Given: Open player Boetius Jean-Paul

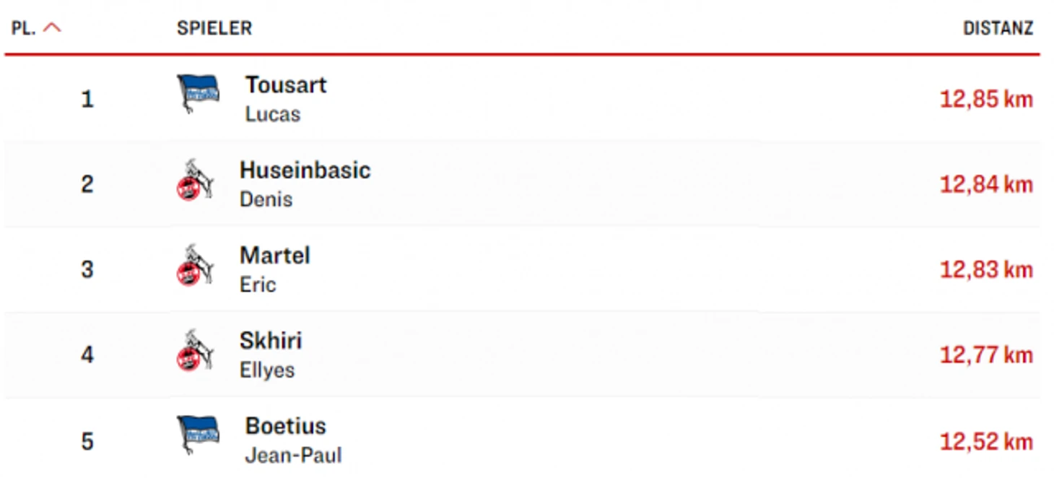Looking at the screenshot, I should click(x=293, y=440).
